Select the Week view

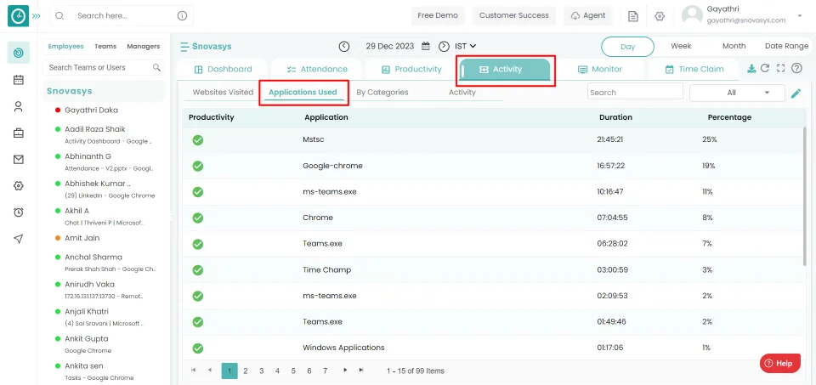(681, 46)
